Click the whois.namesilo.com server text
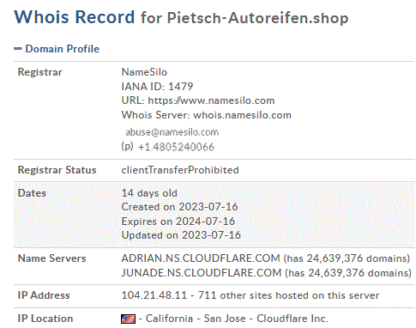The image size is (416, 328). point(243,115)
